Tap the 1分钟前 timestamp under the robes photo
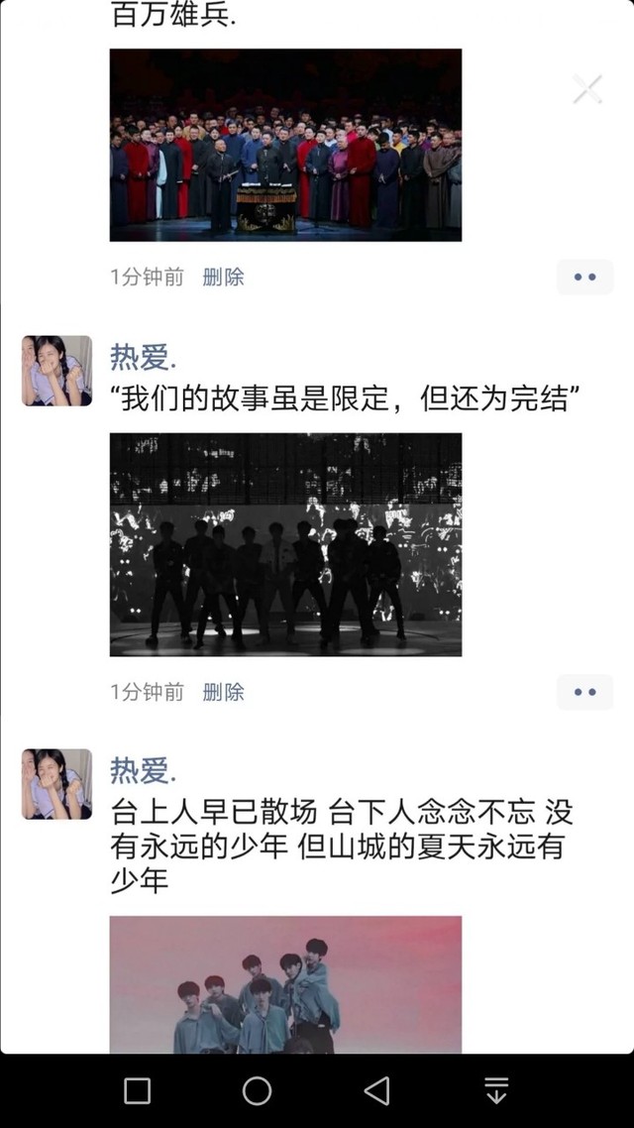 tap(147, 277)
